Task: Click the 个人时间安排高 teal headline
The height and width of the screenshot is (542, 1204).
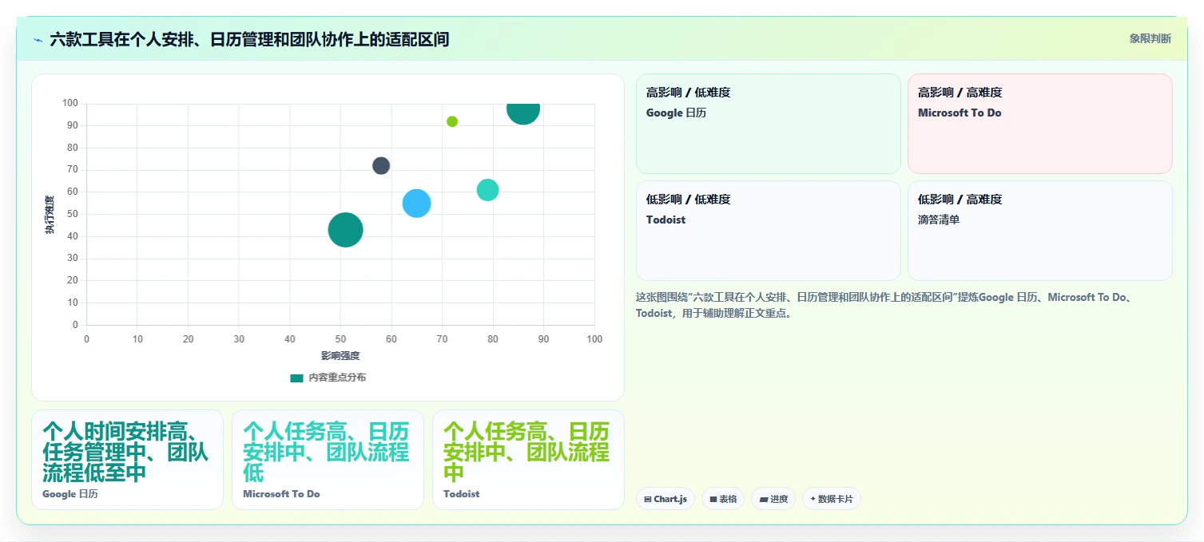Action: tap(125, 452)
